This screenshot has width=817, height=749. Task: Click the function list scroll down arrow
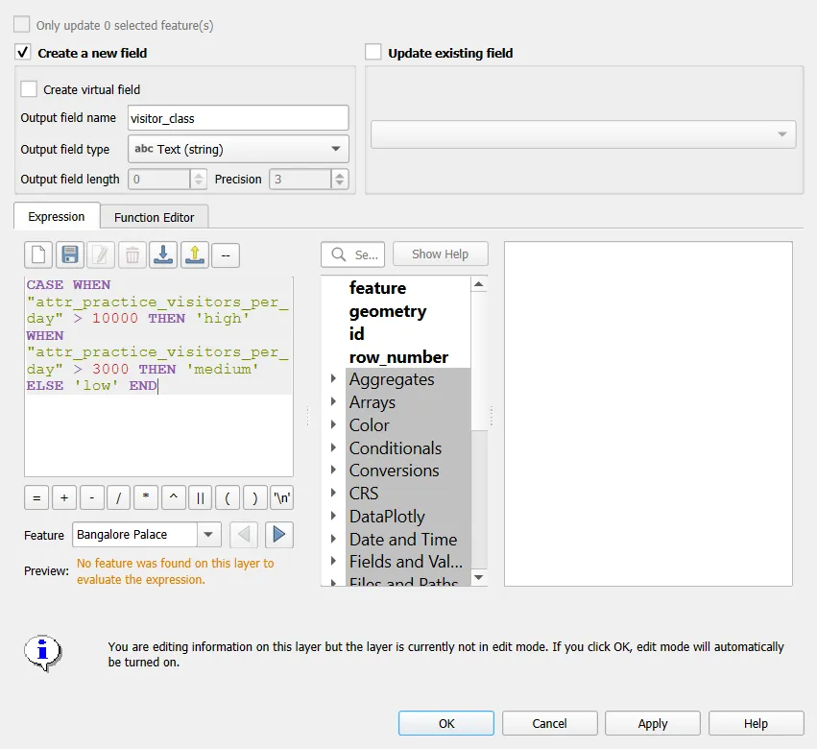pos(479,577)
